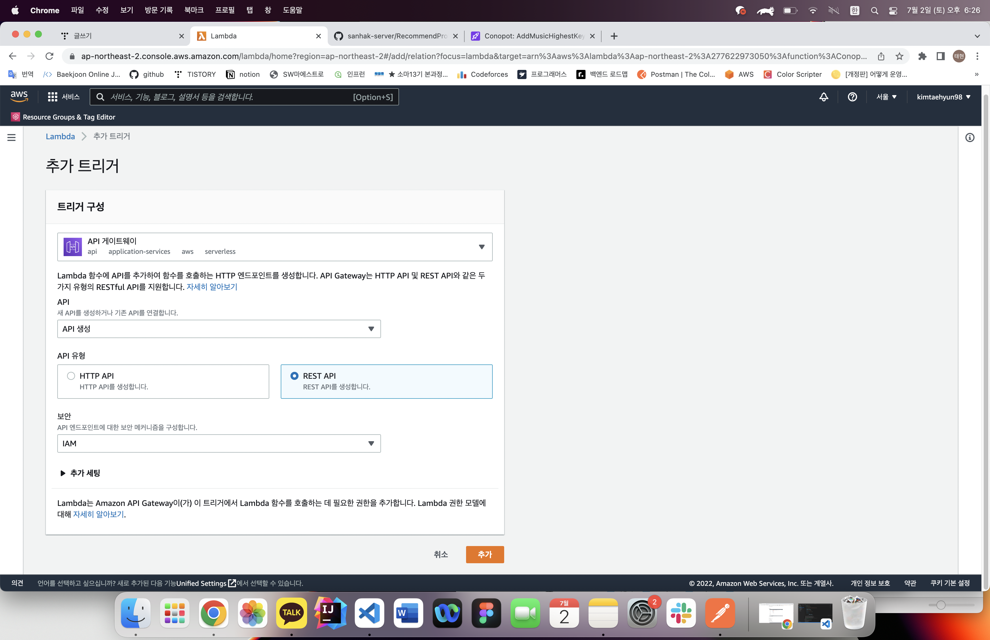The height and width of the screenshot is (640, 990).
Task: Bookmark this page with the star icon
Action: pos(899,56)
